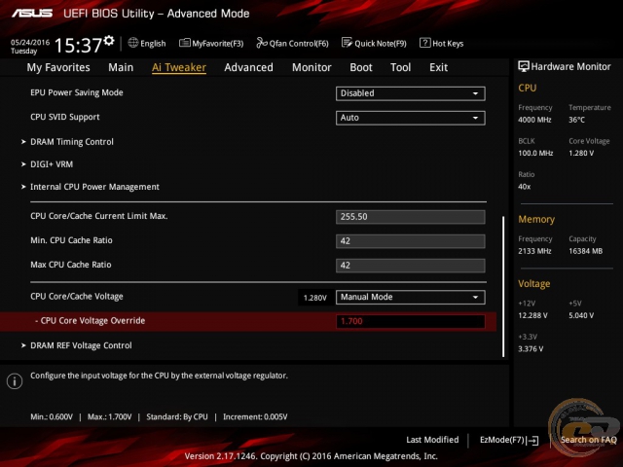
Task: Click the Min. CPU Cache Ratio field
Action: click(410, 241)
